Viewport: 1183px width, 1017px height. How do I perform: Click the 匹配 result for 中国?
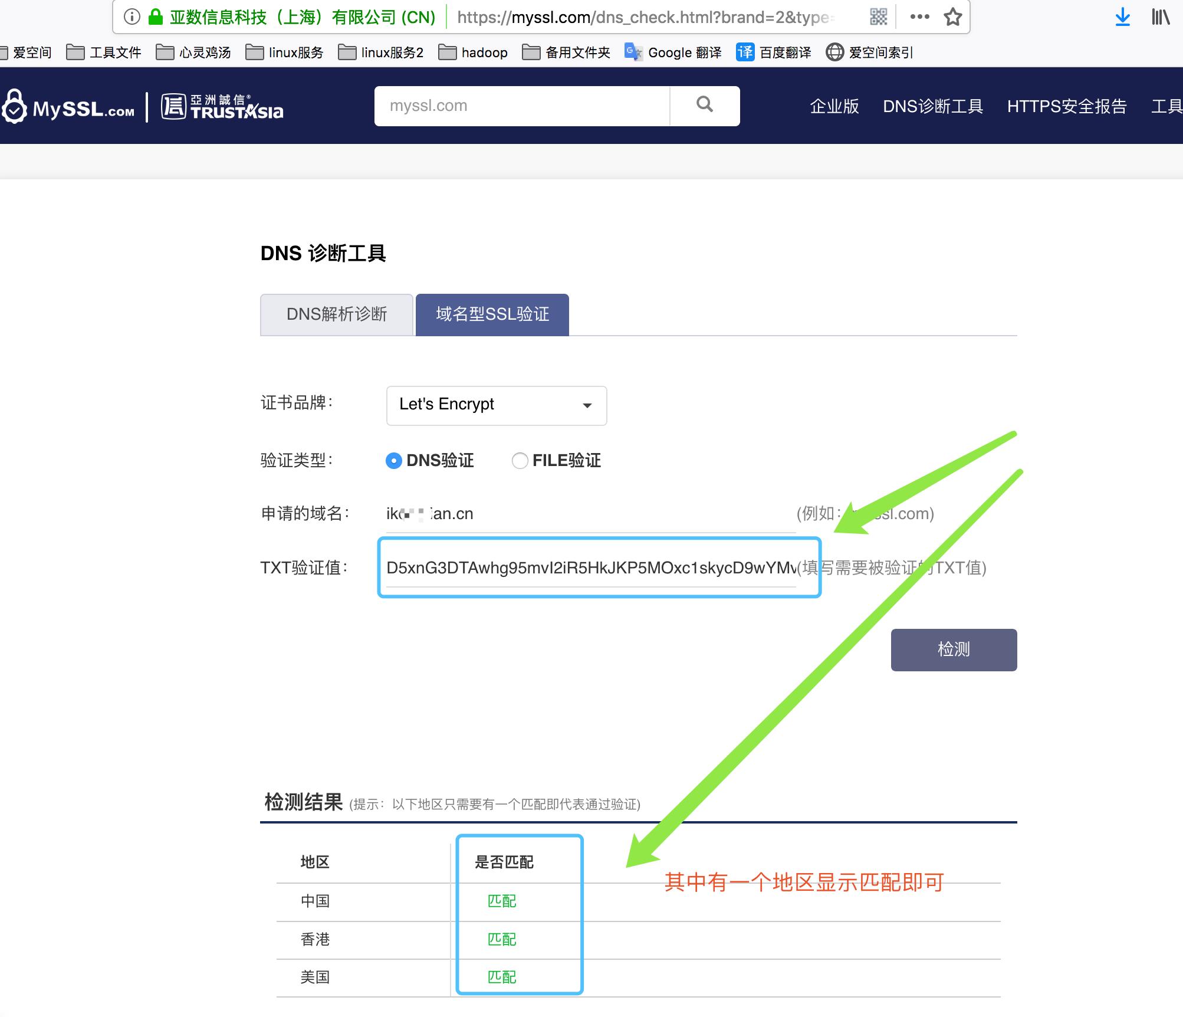pos(502,901)
